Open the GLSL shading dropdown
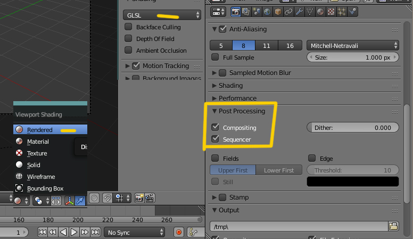Screen dimensions: 413x239 [x=162, y=15]
